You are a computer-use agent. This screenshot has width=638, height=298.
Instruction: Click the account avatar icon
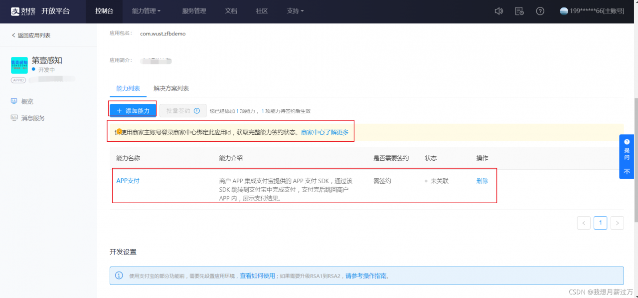(564, 11)
